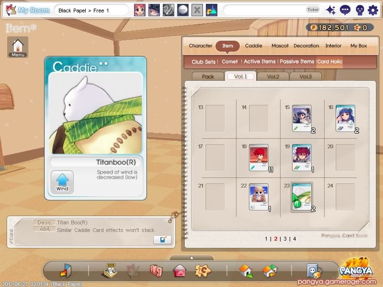Switch to Active Items
Image resolution: width=383 pixels, height=287 pixels.
259,62
